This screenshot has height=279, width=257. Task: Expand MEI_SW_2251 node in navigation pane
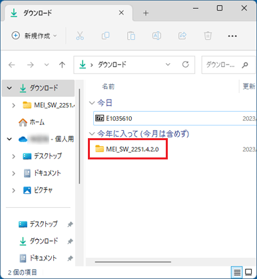click(13, 105)
